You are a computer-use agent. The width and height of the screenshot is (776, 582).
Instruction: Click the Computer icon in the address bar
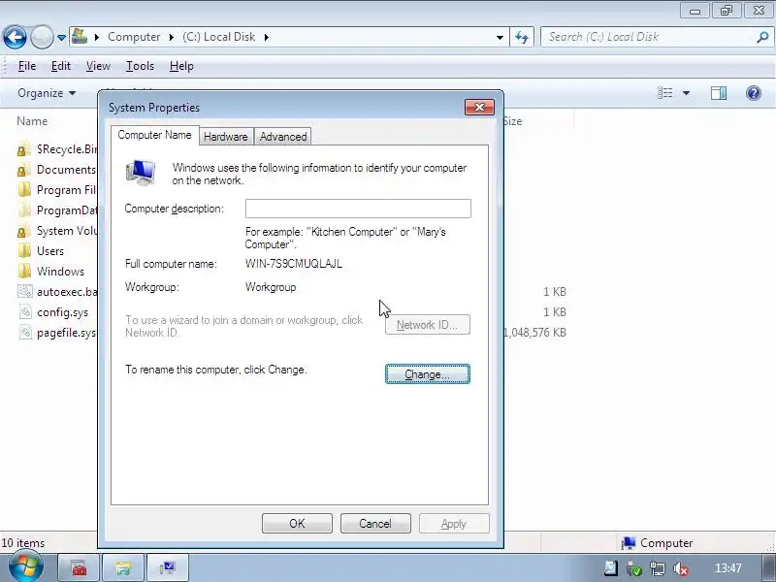[x=80, y=37]
